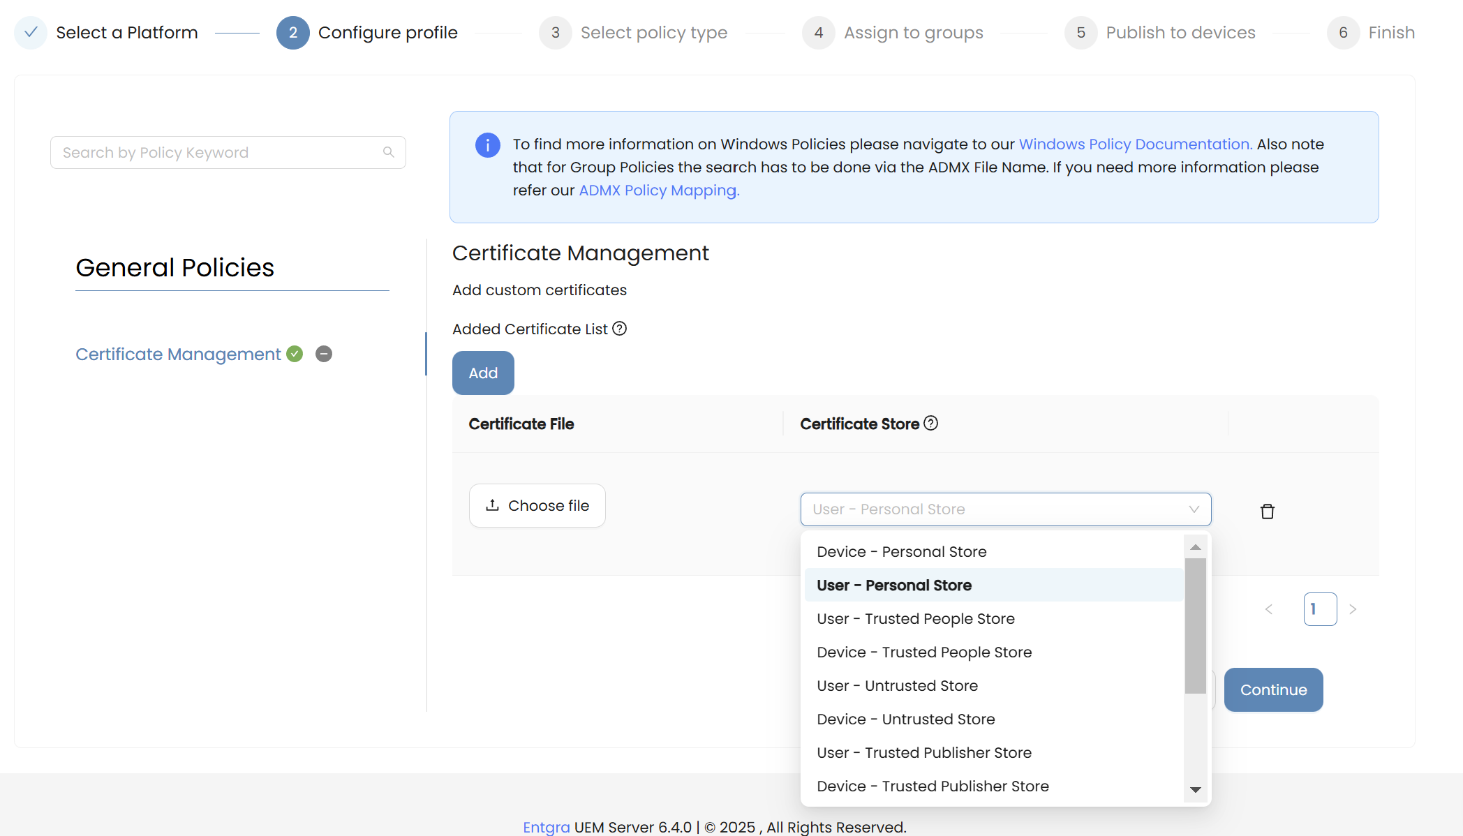Select User - Trusted People Store option
Image resolution: width=1463 pixels, height=836 pixels.
point(993,618)
